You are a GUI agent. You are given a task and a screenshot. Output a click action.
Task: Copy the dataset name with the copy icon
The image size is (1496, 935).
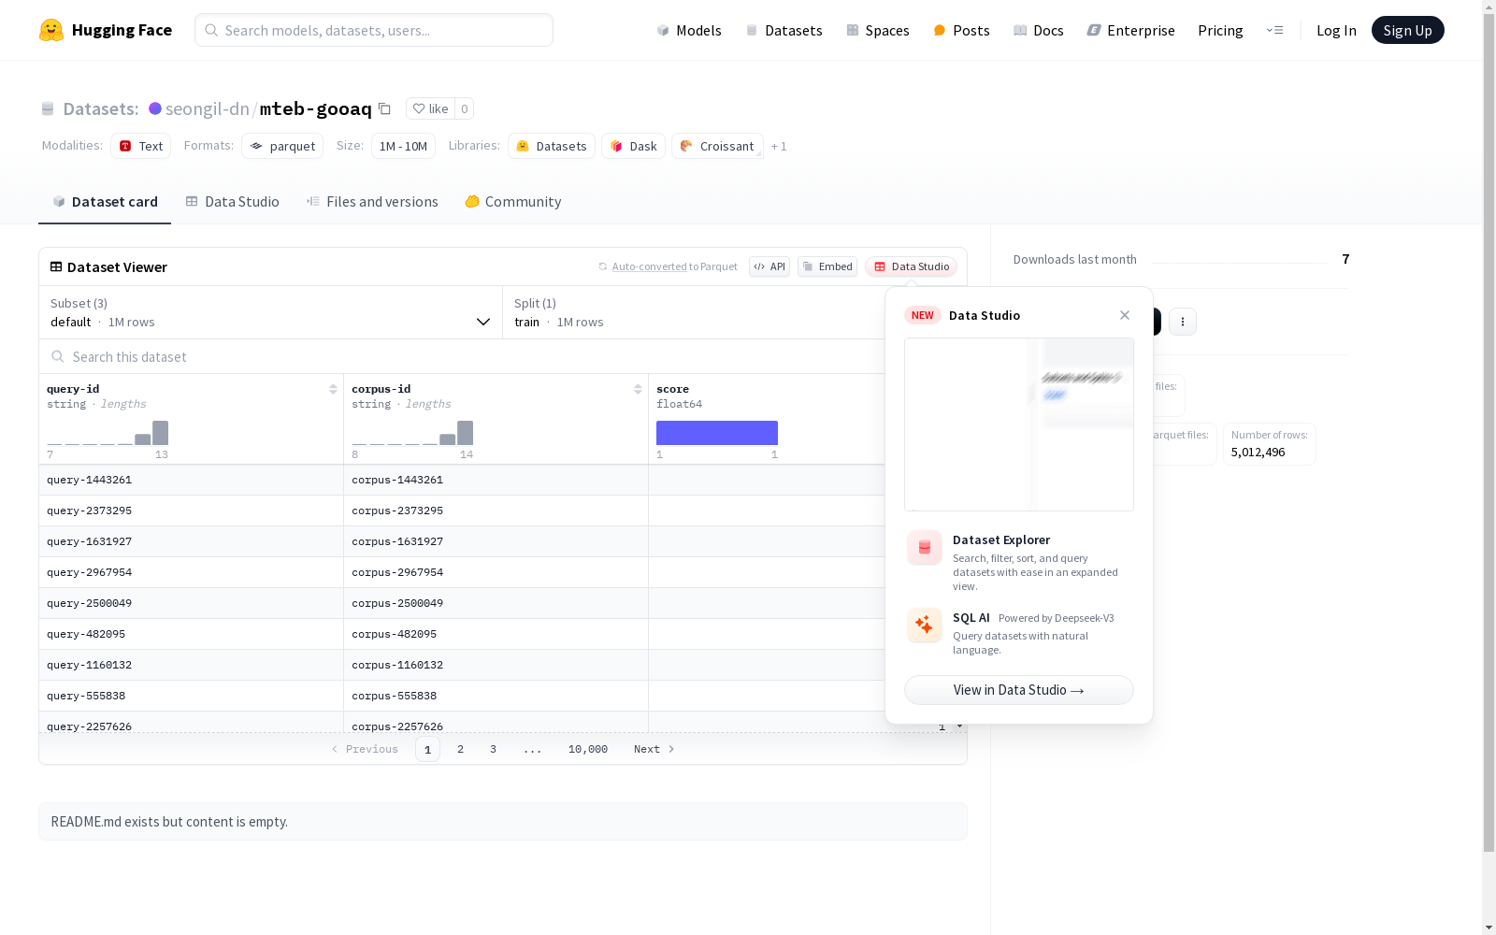point(384,108)
